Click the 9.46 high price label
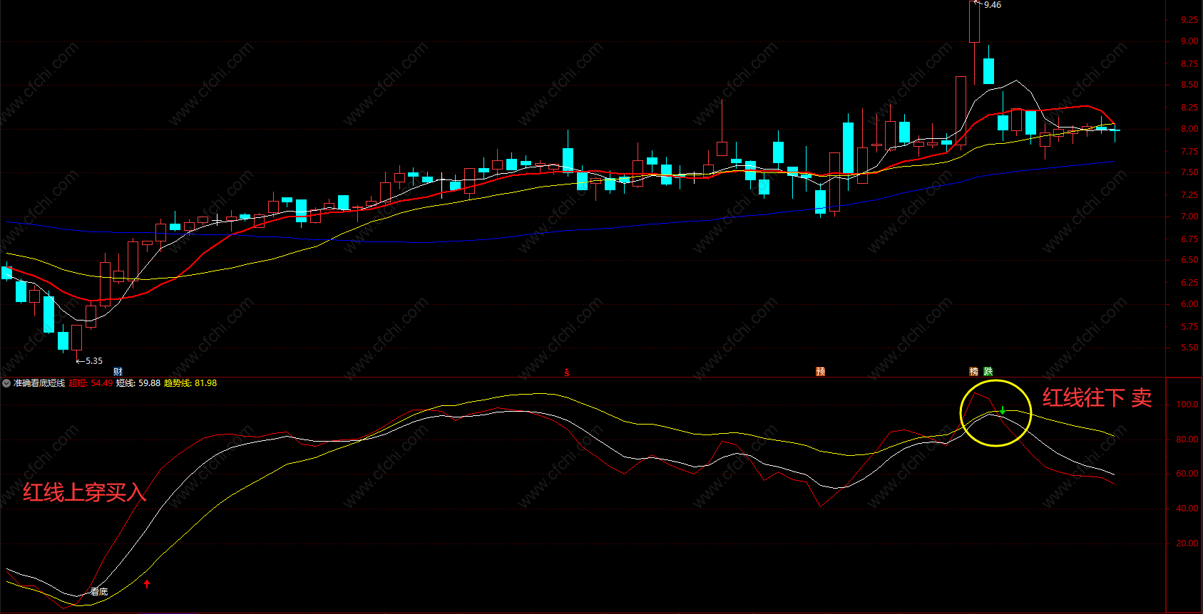The width and height of the screenshot is (1203, 614). pyautogui.click(x=993, y=5)
